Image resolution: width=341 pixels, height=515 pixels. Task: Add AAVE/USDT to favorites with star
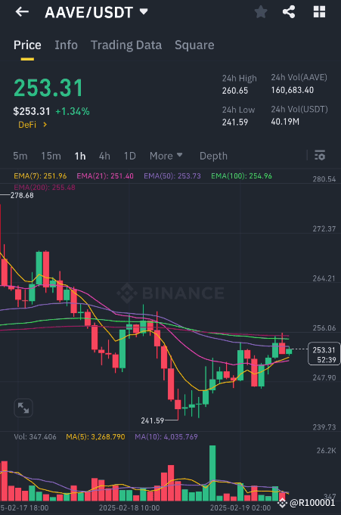(261, 12)
